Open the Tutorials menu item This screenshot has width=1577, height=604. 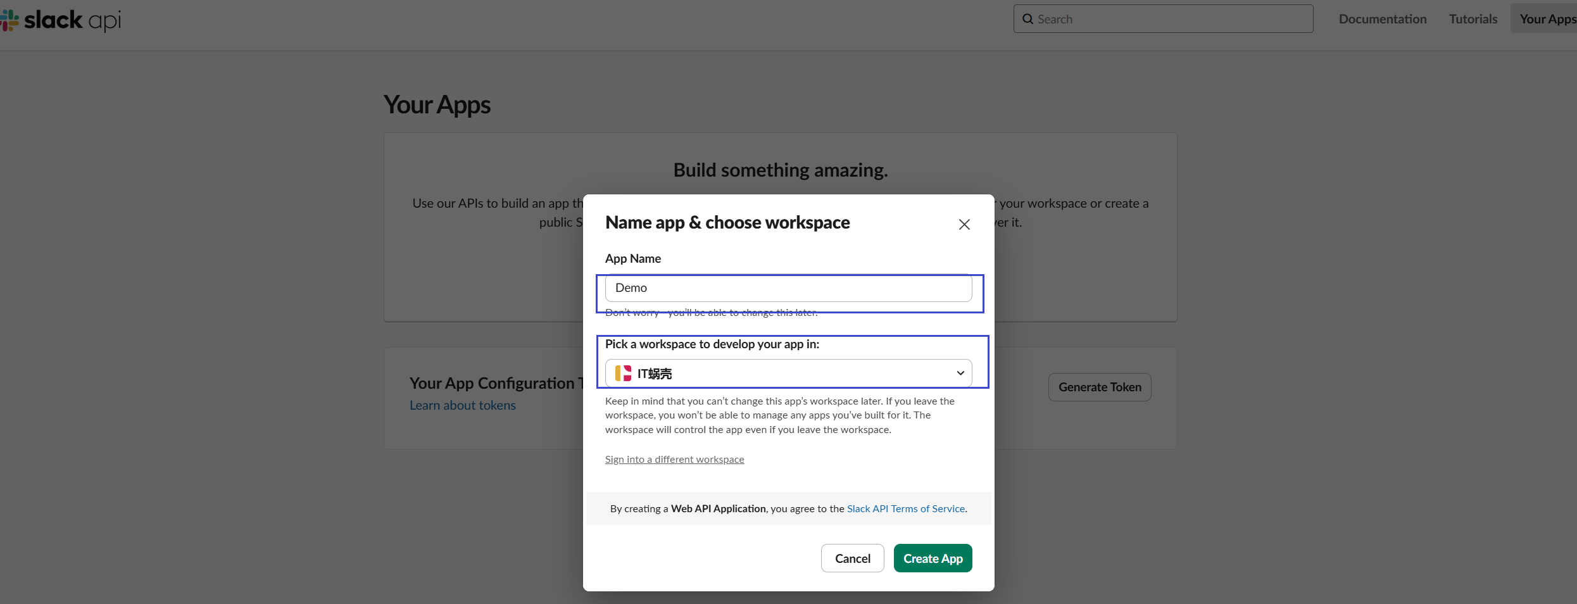click(x=1473, y=19)
